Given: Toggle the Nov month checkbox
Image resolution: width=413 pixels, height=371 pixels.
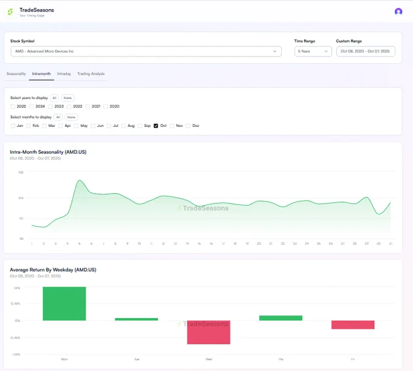Looking at the screenshot, I should coord(172,126).
